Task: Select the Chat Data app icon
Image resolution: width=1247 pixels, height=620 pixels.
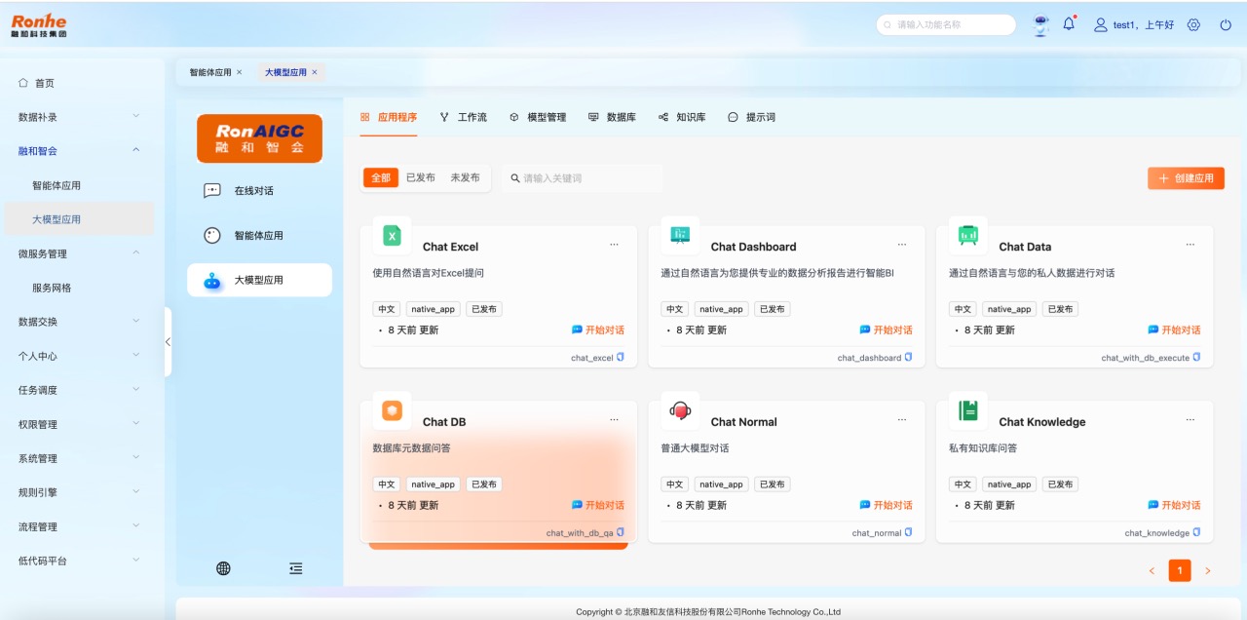Action: (x=967, y=235)
